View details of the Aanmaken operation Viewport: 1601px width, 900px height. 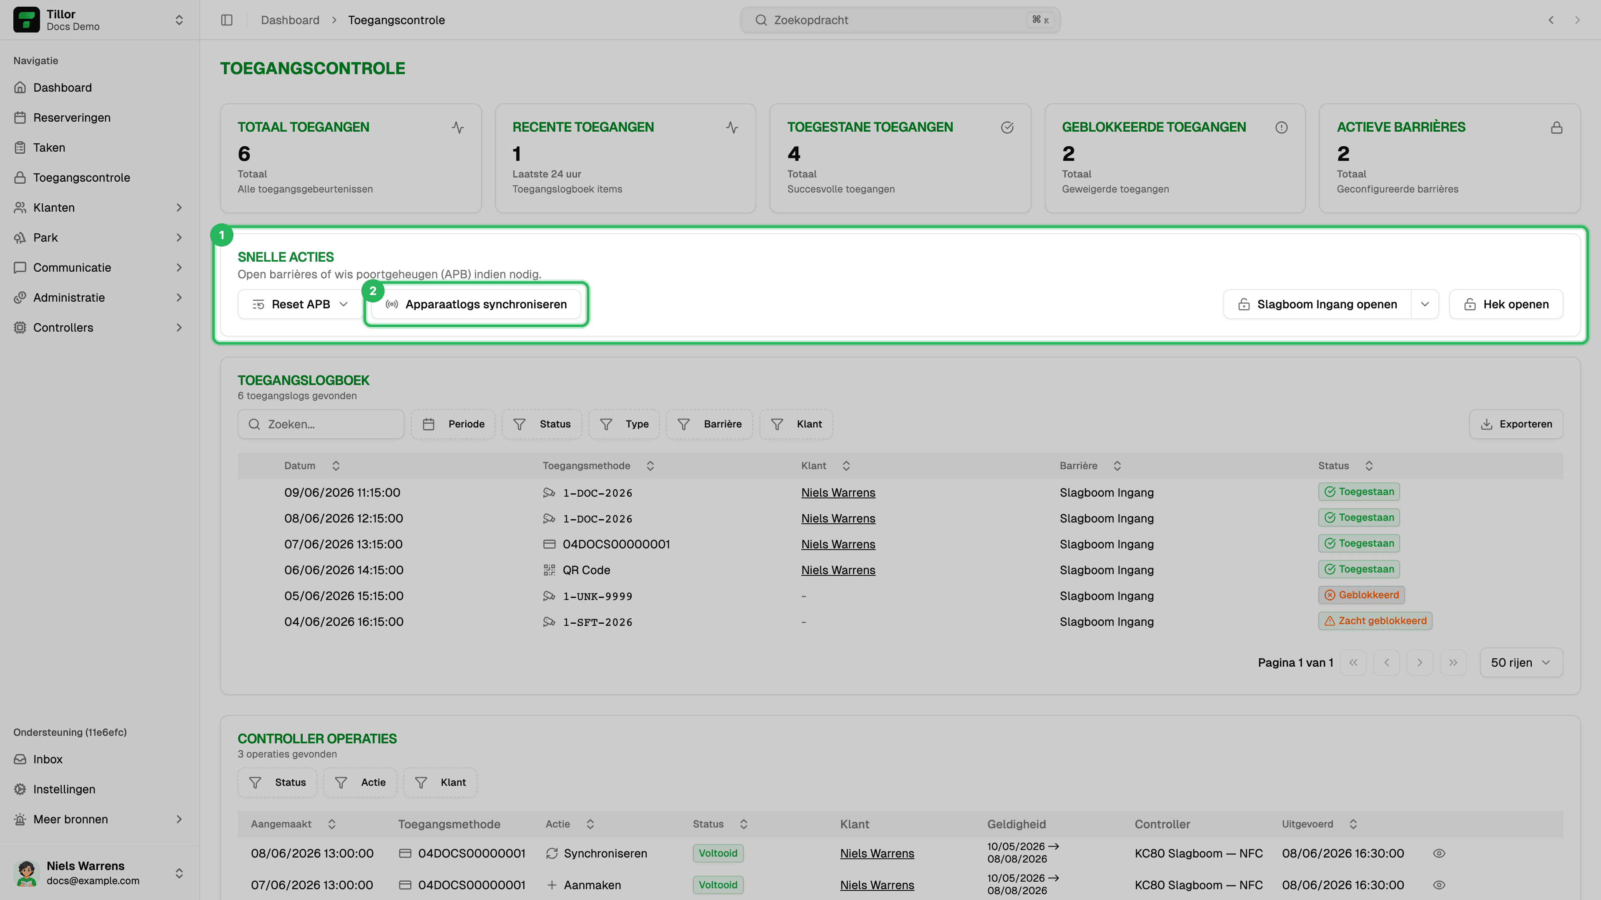1439,885
